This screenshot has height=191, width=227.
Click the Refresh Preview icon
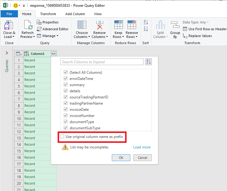coord(28,25)
